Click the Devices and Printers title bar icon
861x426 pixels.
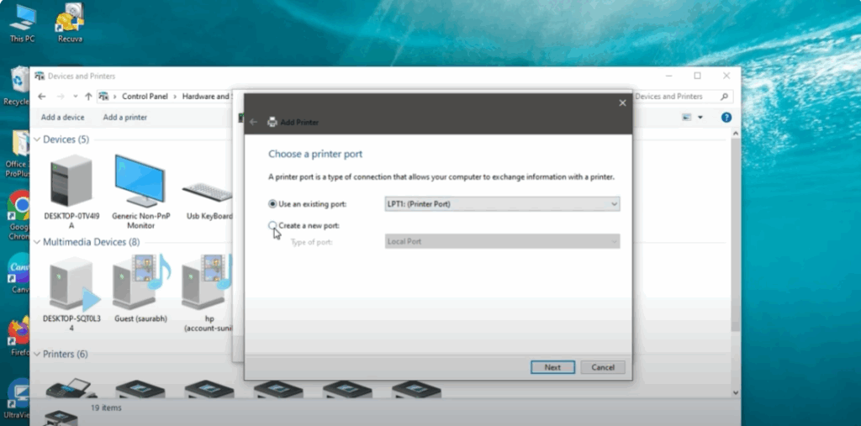pyautogui.click(x=40, y=76)
